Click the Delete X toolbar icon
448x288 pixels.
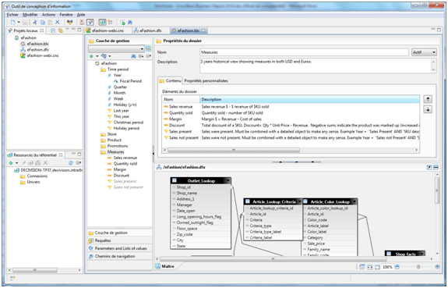[58, 22]
